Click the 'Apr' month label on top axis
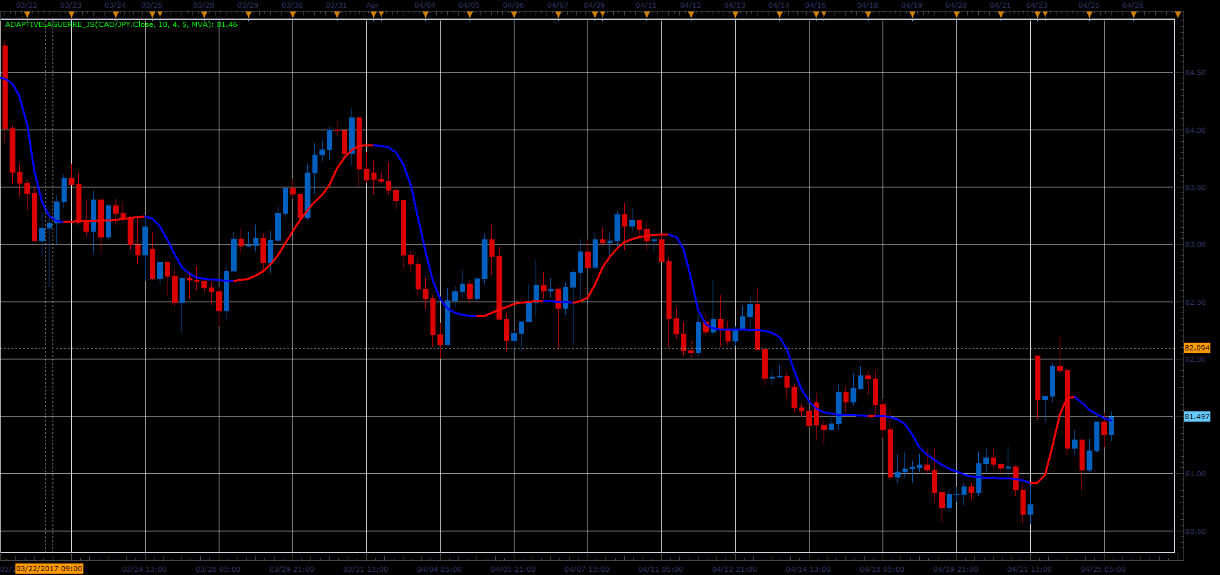This screenshot has height=575, width=1220. [x=373, y=5]
